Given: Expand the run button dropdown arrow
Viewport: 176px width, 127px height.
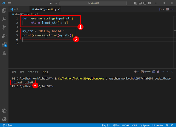Looking at the screenshot, I should [163, 9].
